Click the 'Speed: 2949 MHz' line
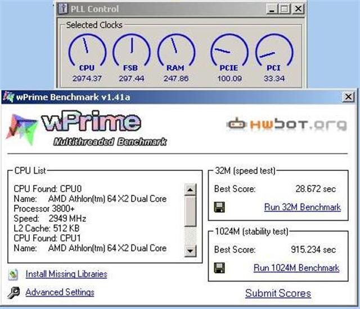360x309 pixels. tap(50, 219)
